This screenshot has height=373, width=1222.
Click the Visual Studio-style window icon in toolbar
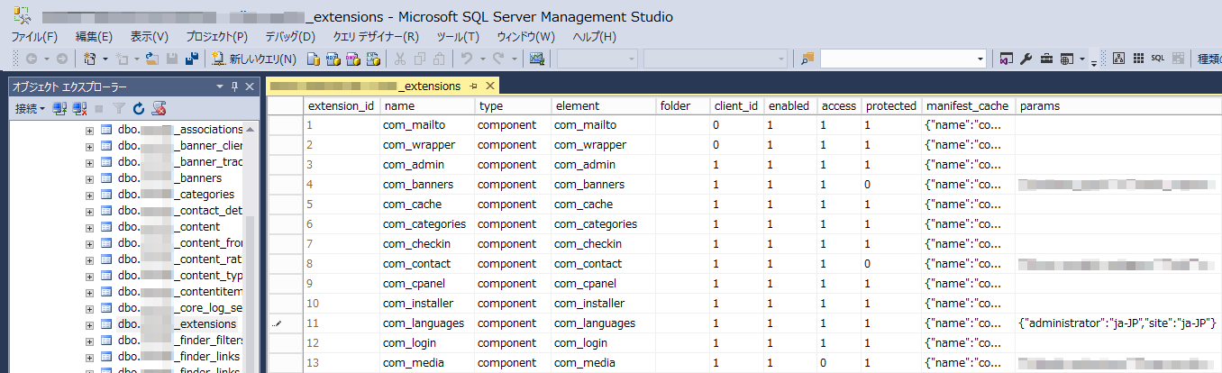pos(1007,59)
